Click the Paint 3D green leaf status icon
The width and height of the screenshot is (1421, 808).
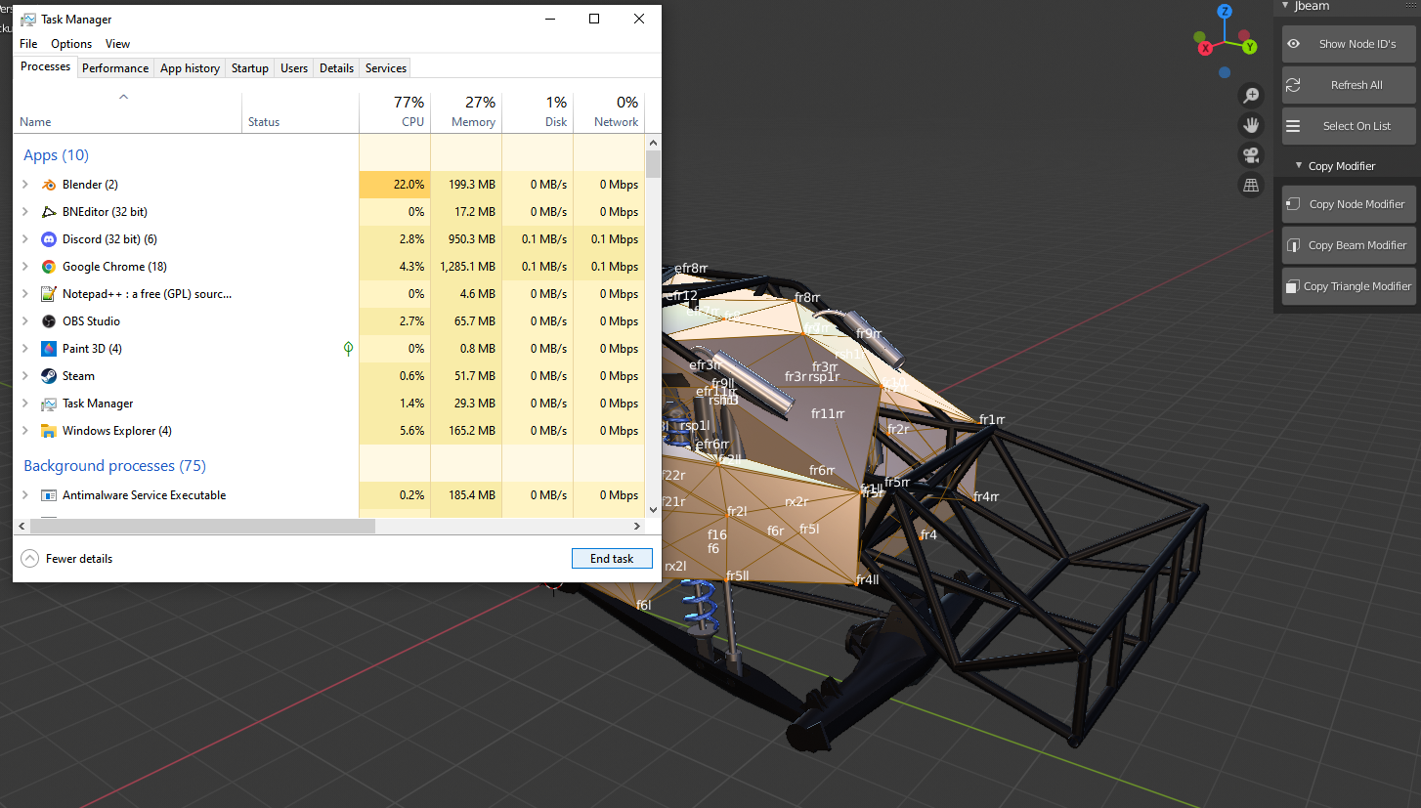(x=349, y=348)
